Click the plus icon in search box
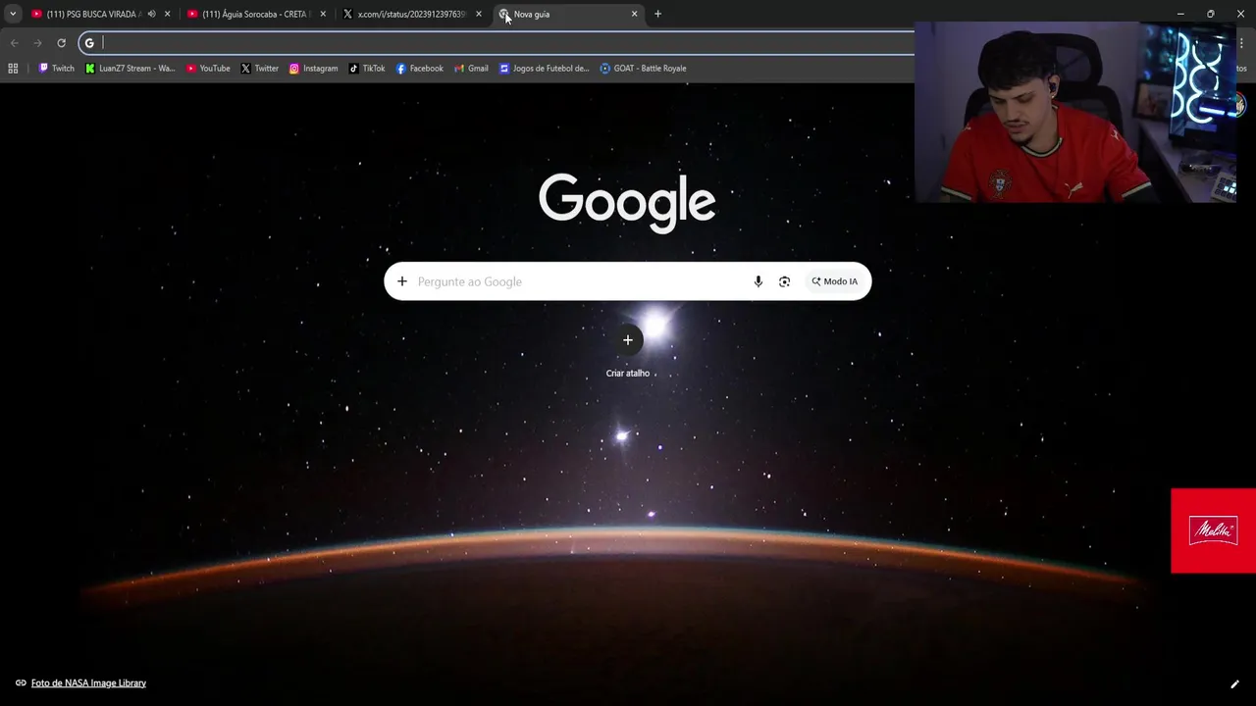The image size is (1256, 706). [402, 281]
